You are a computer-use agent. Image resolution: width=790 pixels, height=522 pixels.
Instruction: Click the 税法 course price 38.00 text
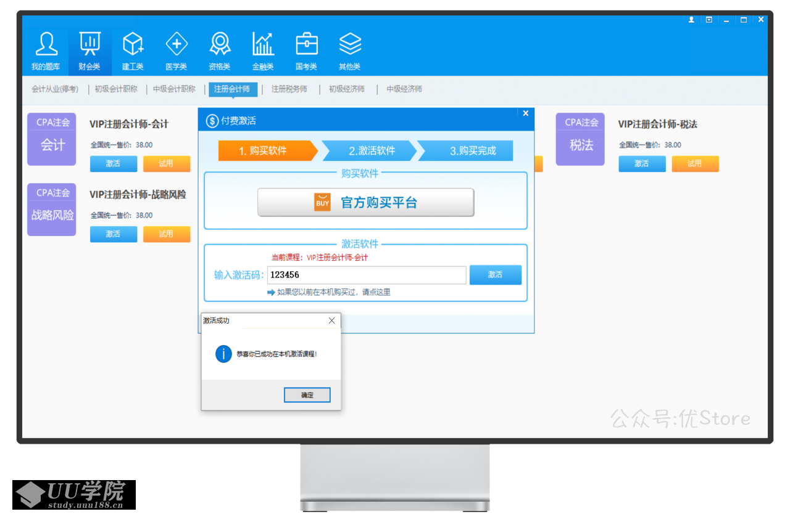pos(673,145)
